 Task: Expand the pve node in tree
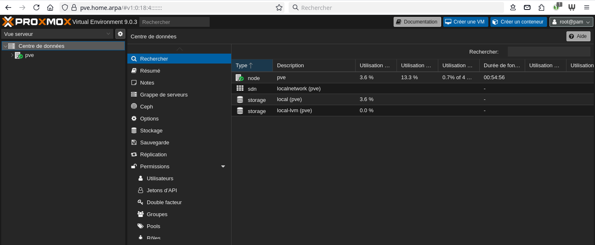pos(12,55)
